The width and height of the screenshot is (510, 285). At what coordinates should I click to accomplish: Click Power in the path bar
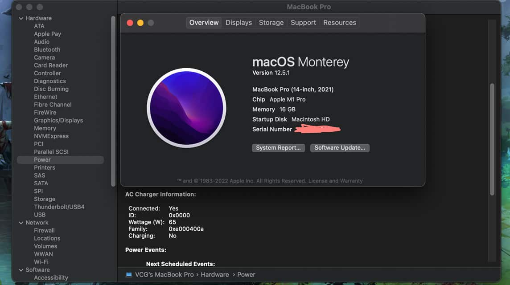point(246,275)
